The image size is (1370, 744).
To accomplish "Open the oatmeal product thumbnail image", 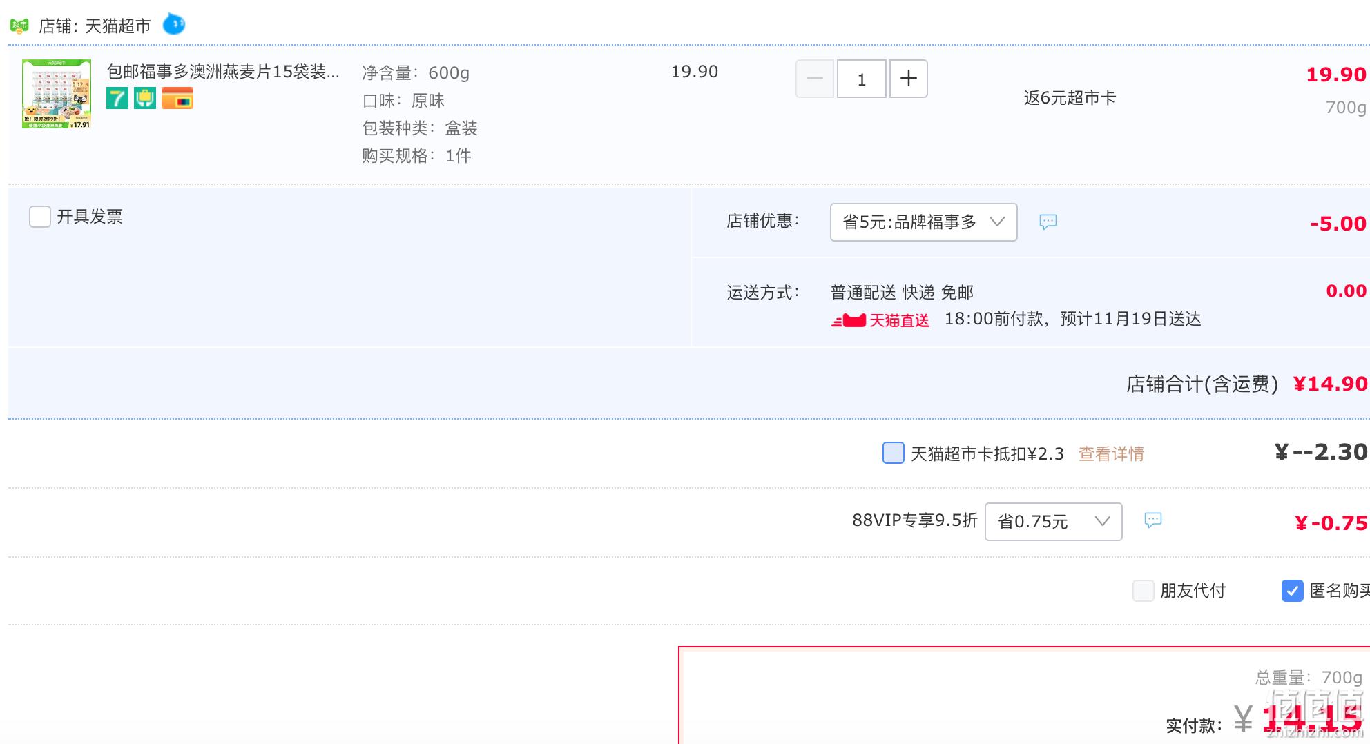I will click(x=57, y=94).
